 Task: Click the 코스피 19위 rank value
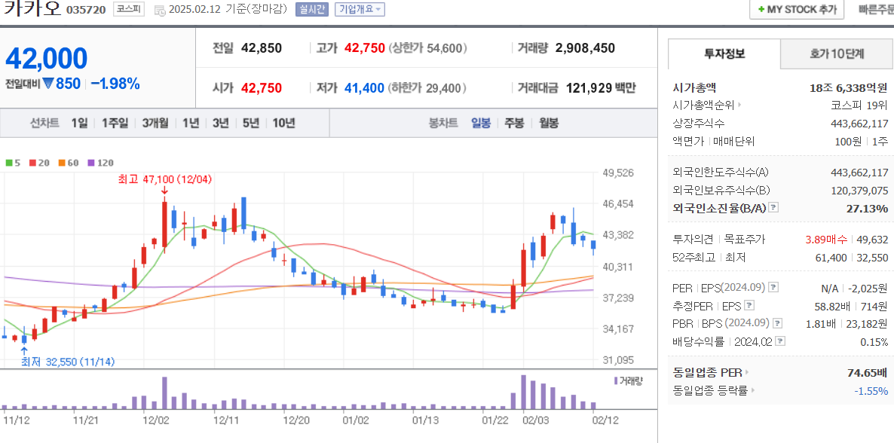(x=859, y=105)
